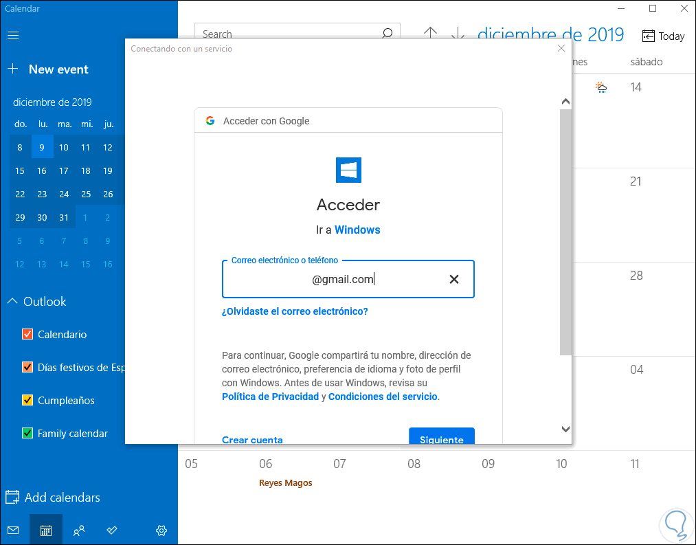Go to previous month with up arrow
The image size is (696, 545).
tap(430, 33)
